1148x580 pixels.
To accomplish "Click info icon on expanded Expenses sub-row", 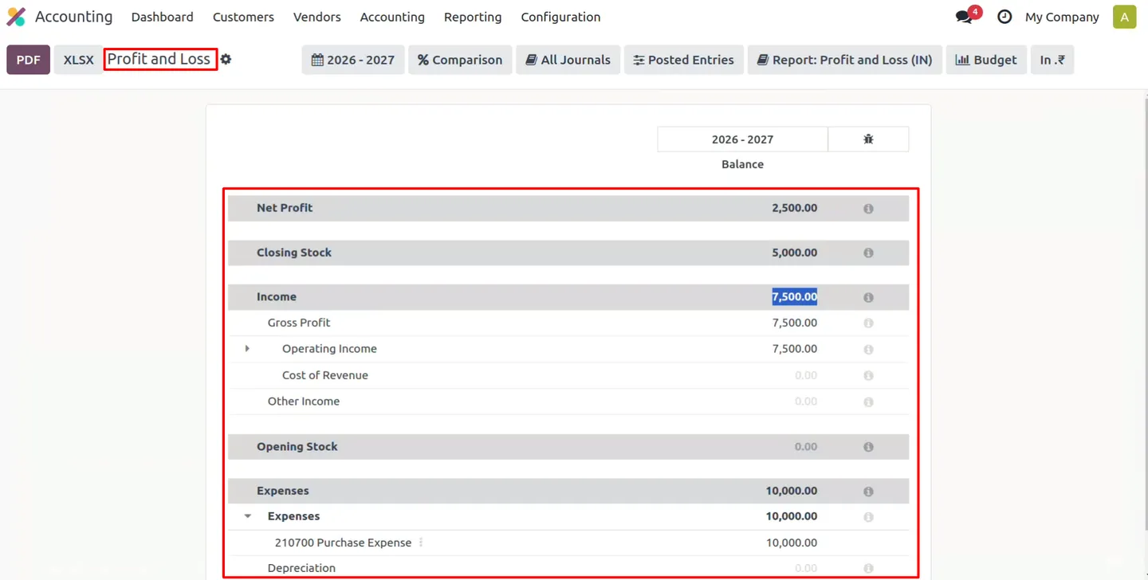I will (868, 518).
